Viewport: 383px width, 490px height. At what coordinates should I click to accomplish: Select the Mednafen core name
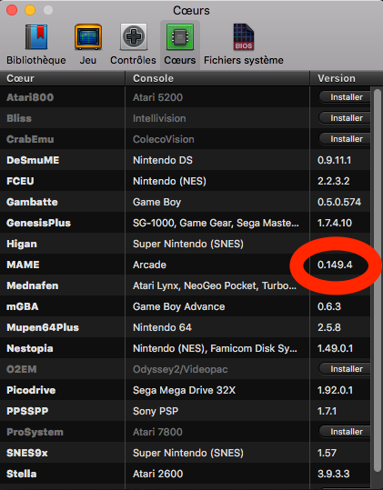[32, 285]
